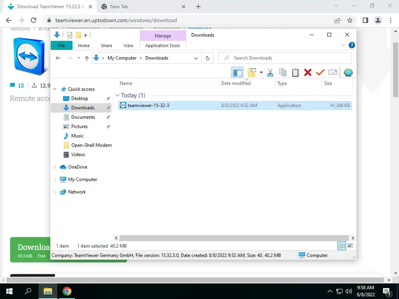Go back in File Explorer
This screenshot has width=399, height=299.
tap(58, 58)
